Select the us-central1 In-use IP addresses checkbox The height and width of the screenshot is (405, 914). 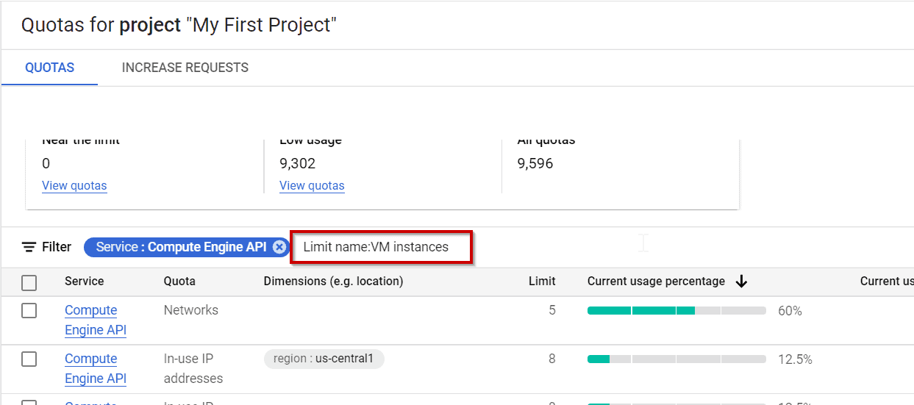click(x=29, y=359)
